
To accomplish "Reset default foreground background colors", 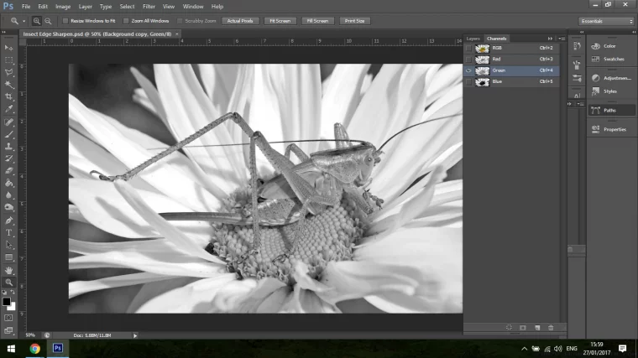I will 4,292.
